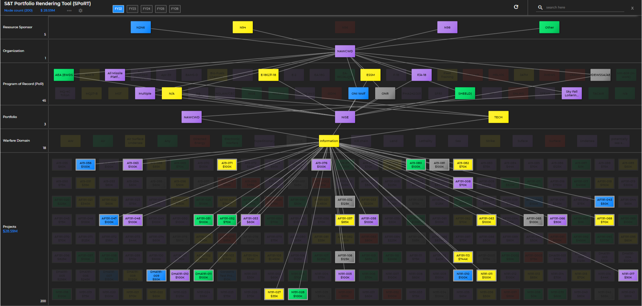Select the N94 resource sponsor node
This screenshot has height=306, width=642.
coord(243,27)
